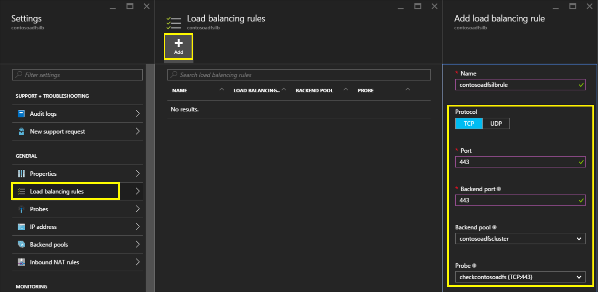Open Load balancing rules settings item
This screenshot has height=292, width=598.
click(x=77, y=191)
